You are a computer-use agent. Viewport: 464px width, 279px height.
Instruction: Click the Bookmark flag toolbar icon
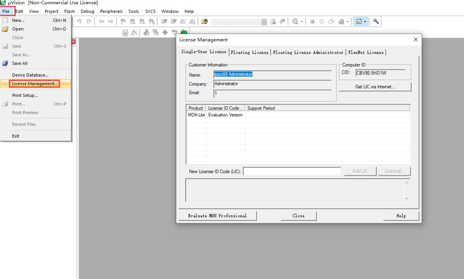click(123, 21)
